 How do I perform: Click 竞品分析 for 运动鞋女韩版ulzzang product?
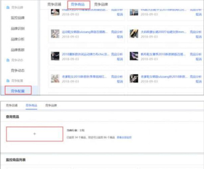(117, 32)
